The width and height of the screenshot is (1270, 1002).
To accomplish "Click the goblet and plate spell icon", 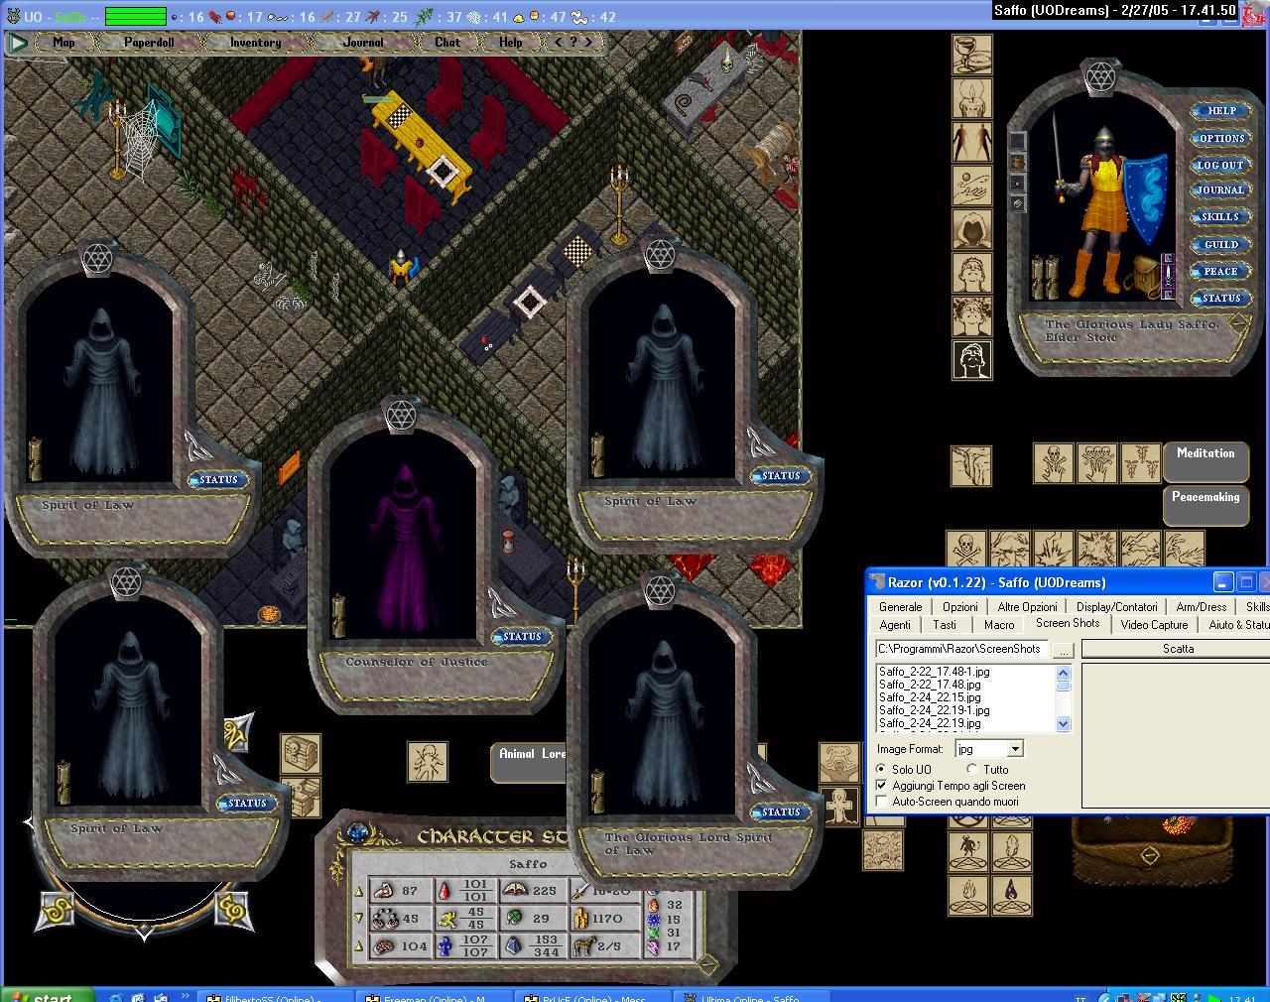I will (972, 55).
